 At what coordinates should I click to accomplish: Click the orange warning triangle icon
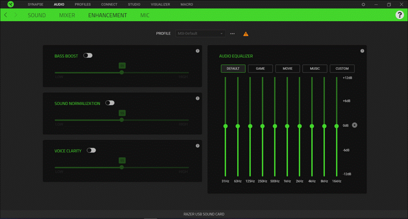tap(246, 34)
